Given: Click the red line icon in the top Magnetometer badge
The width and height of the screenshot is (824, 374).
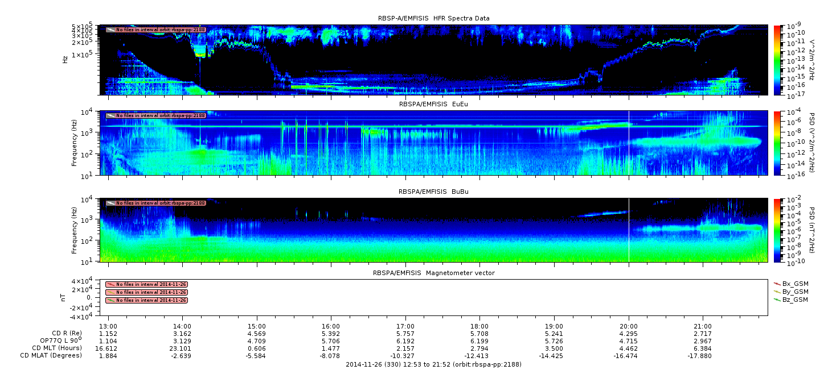Looking at the screenshot, I should 110,284.
